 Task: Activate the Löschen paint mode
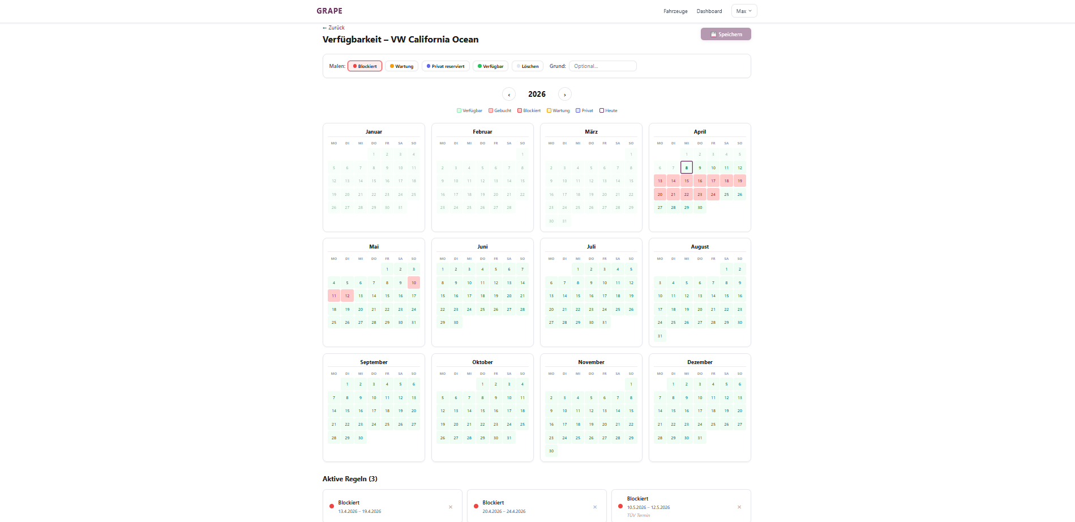(527, 66)
